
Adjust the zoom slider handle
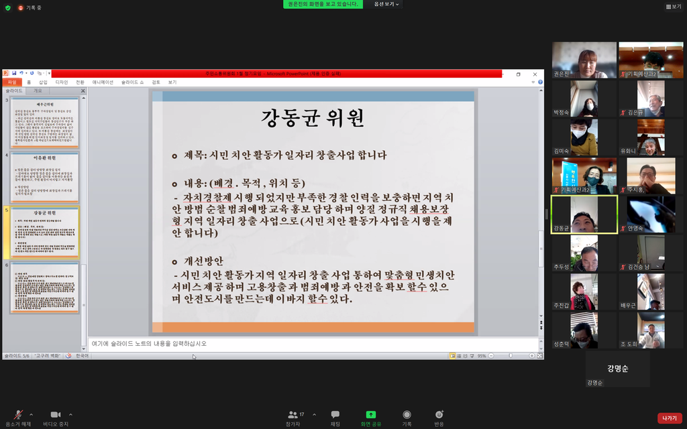coord(511,356)
